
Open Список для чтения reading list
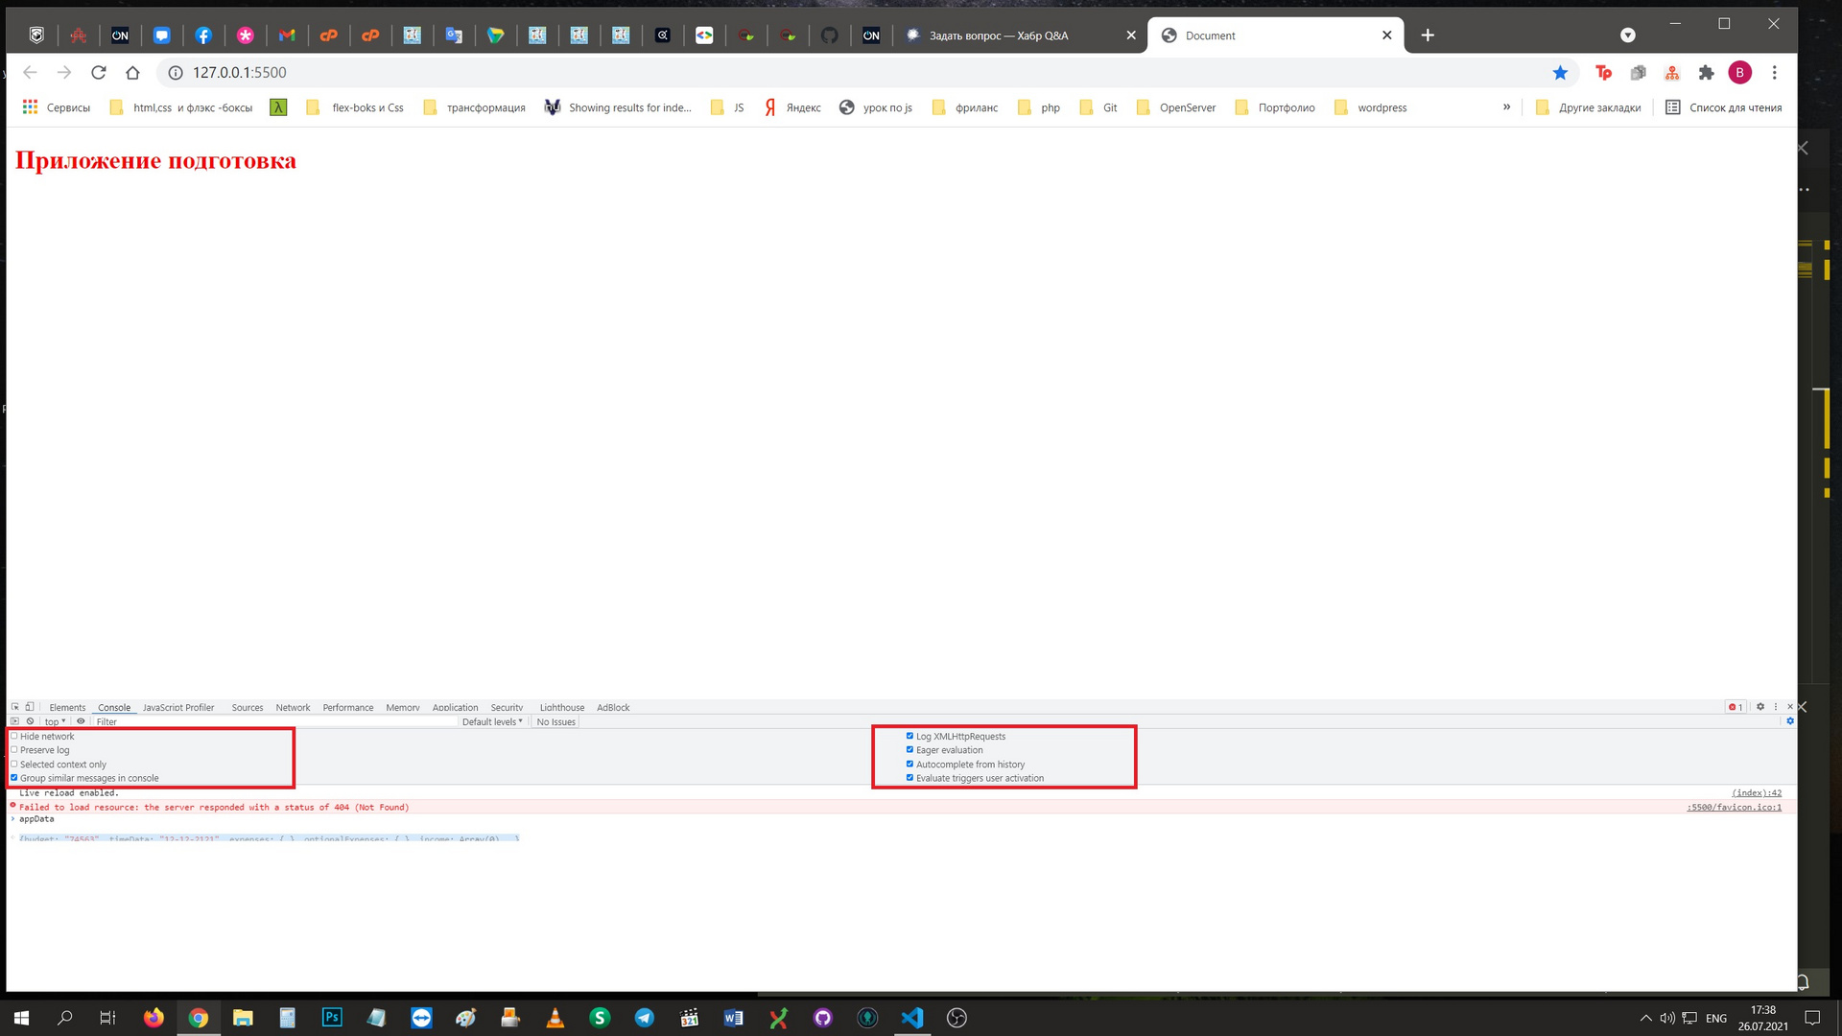point(1724,107)
